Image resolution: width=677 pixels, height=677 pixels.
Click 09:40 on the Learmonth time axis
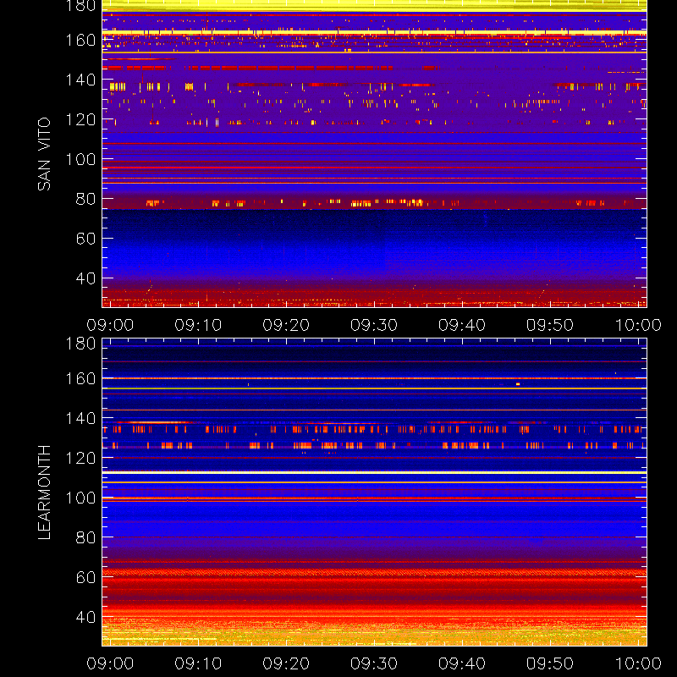pyautogui.click(x=462, y=663)
